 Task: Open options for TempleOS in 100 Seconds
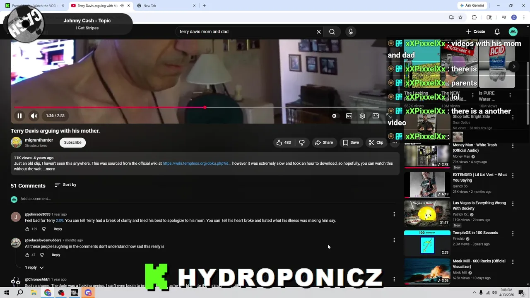click(513, 233)
